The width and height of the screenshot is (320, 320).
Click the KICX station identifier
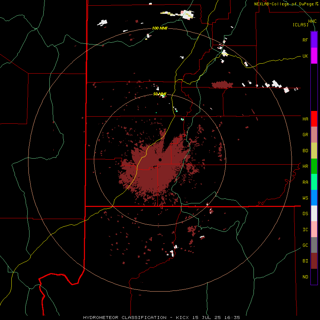tap(183, 318)
